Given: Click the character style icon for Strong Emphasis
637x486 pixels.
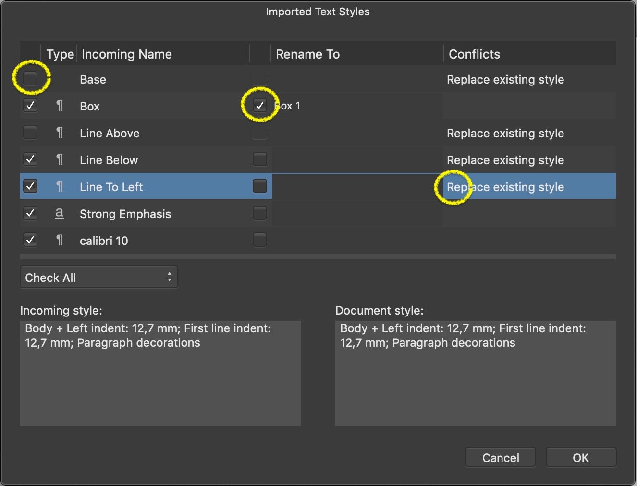Looking at the screenshot, I should (60, 213).
